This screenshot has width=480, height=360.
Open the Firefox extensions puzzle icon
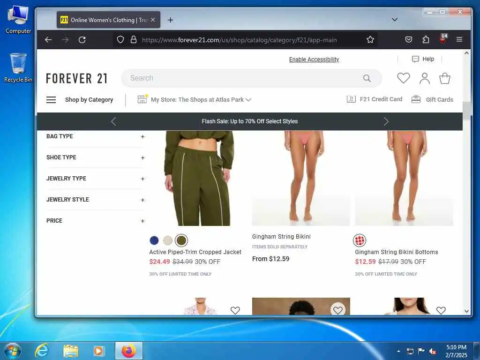pos(426,39)
